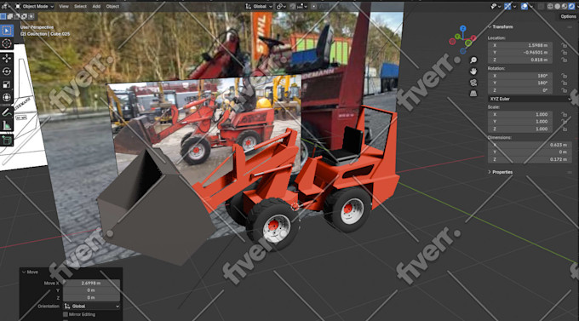The width and height of the screenshot is (579, 321).
Task: Choose the Add Cube tool
Action: click(x=7, y=140)
